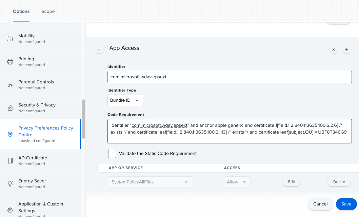
Task: Click the AD Certificate icon
Action: tap(10, 161)
